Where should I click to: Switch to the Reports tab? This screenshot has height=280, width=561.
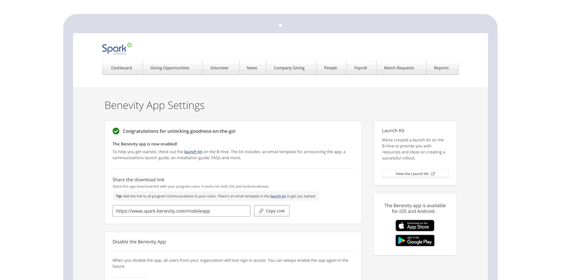(441, 68)
